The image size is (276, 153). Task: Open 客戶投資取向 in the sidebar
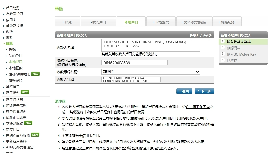click(x=16, y=112)
